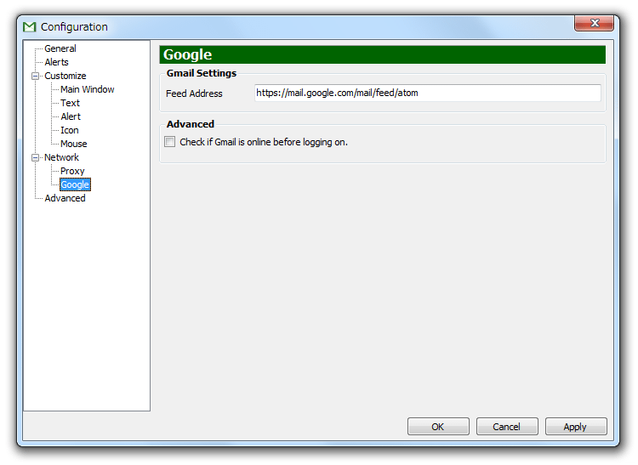Go to Icon customization settings

(70, 130)
